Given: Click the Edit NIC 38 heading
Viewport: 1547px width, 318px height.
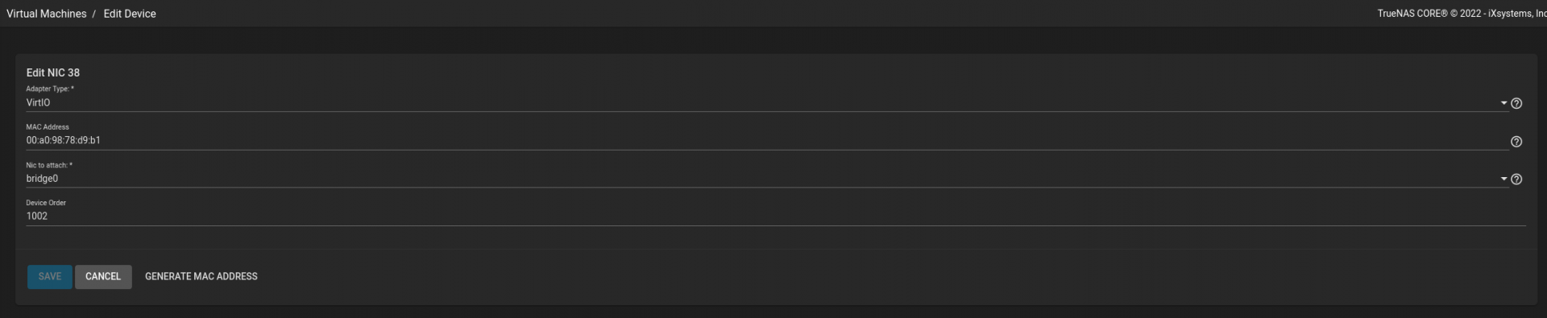Looking at the screenshot, I should pyautogui.click(x=53, y=72).
